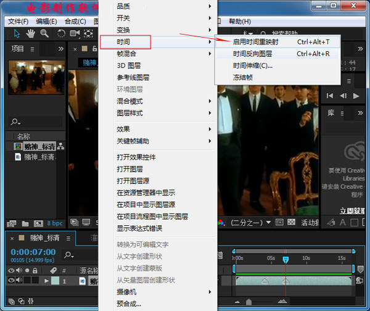Choose 冻结帧 in submenu
Image resolution: width=370 pixels, height=311 pixels.
277,77
